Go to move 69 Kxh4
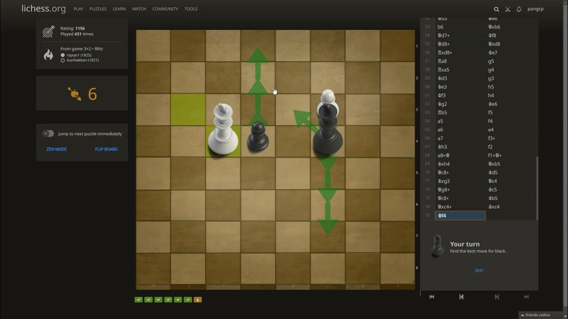This screenshot has width=568, height=319. (x=460, y=164)
